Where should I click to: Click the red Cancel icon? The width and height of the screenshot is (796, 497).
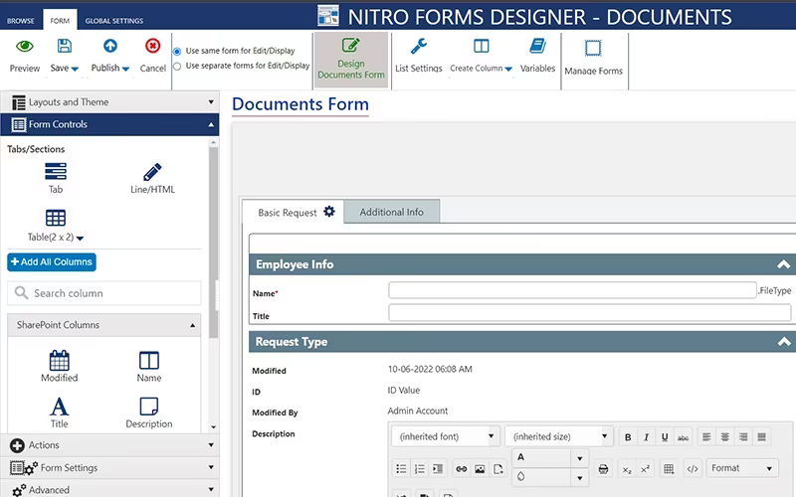152,46
